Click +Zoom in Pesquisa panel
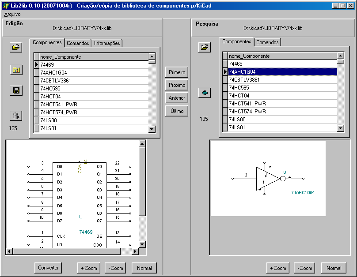Viewport: 357px width, 277px height. click(x=278, y=268)
